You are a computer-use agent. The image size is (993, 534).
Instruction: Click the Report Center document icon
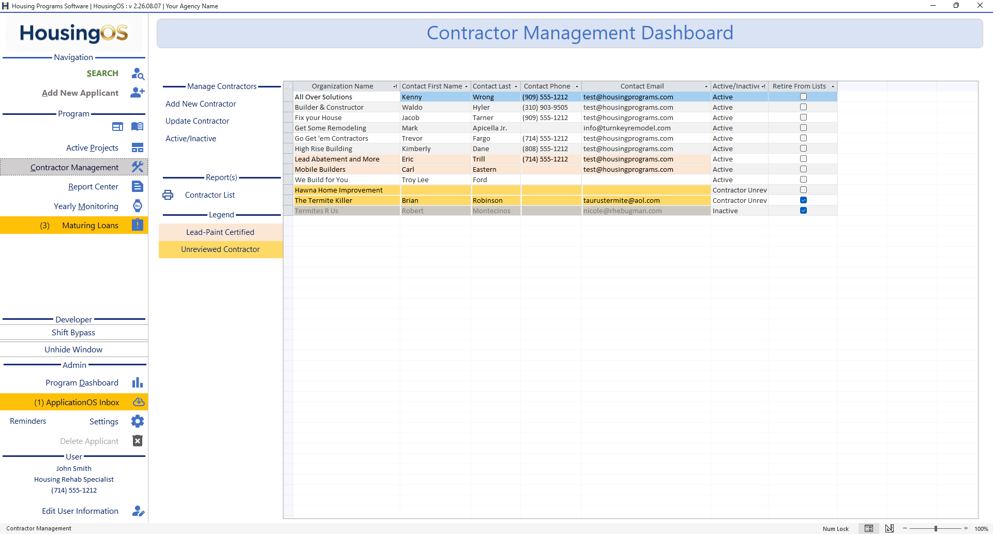tap(138, 186)
